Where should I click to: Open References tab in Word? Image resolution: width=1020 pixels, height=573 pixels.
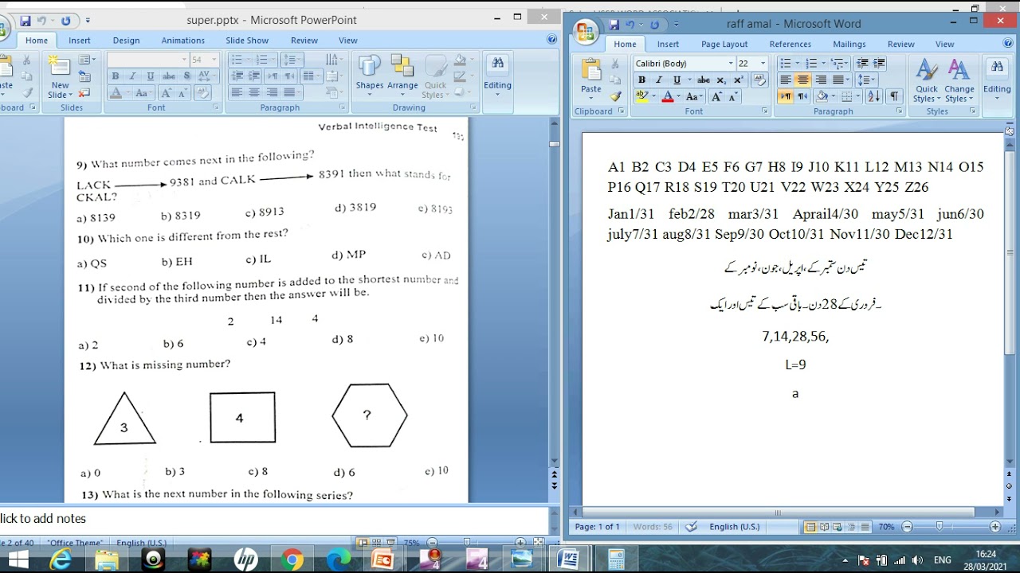point(790,45)
